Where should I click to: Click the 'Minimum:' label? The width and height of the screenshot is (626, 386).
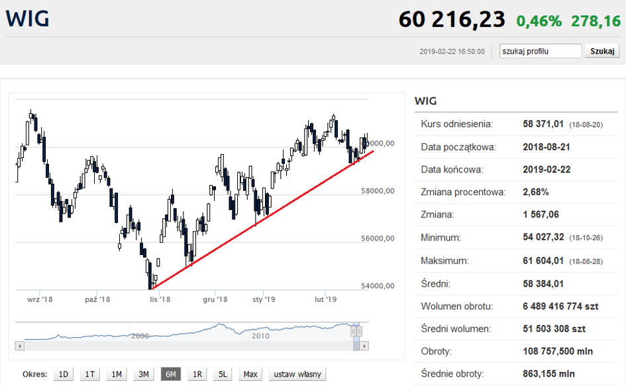point(441,237)
